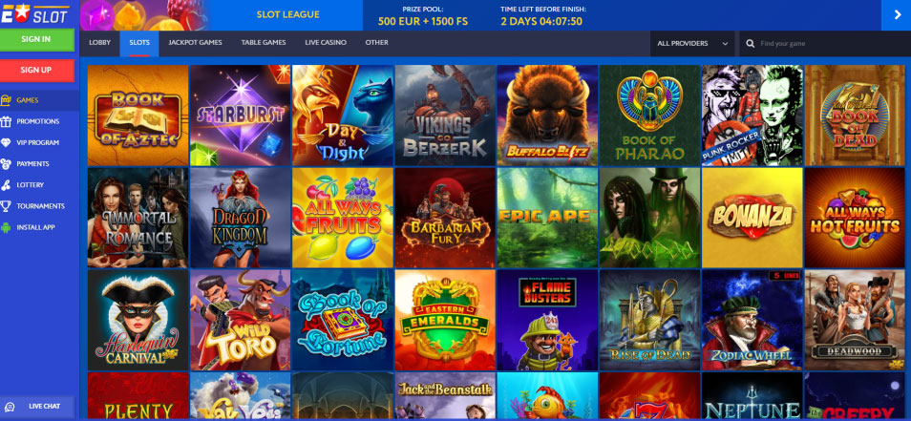Click the Payments coins icon
This screenshot has height=421, width=911.
pos(6,164)
